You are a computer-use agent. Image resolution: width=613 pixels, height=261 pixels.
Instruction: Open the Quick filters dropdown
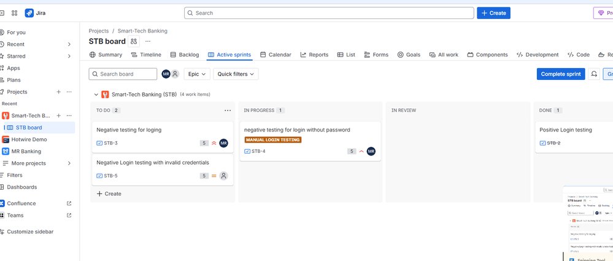[x=236, y=74]
